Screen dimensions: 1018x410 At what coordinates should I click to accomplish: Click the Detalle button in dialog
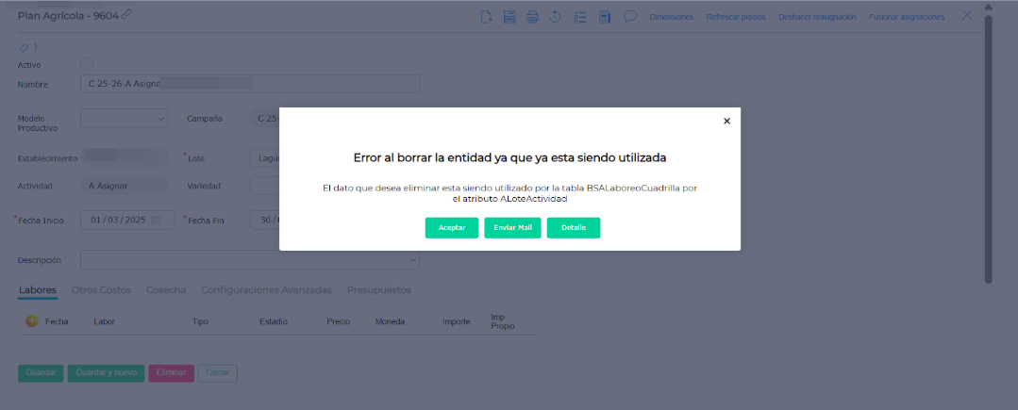click(x=574, y=228)
